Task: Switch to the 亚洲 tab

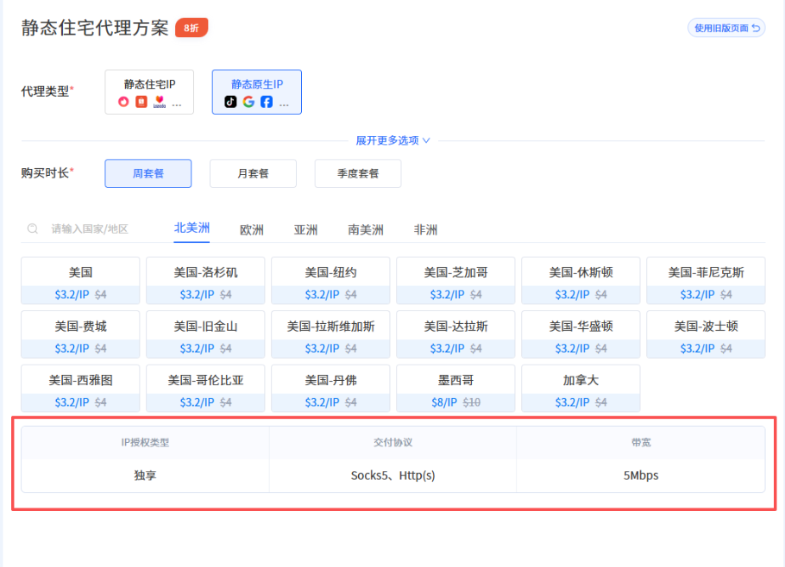Action: tap(306, 230)
